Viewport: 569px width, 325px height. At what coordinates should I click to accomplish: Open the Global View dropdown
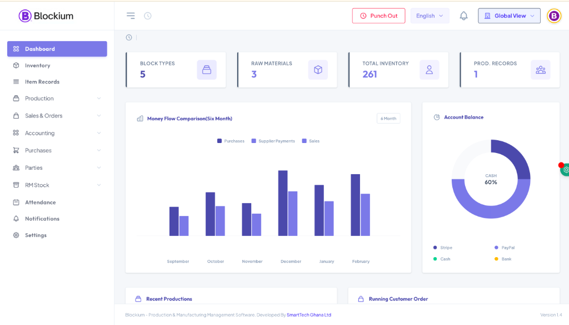click(509, 16)
